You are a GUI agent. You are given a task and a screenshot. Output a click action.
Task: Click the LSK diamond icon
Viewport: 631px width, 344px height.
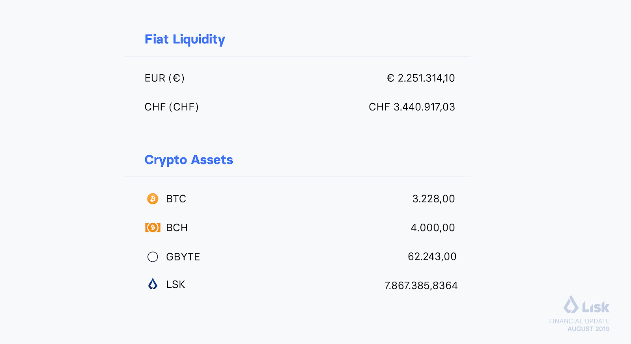[153, 284]
